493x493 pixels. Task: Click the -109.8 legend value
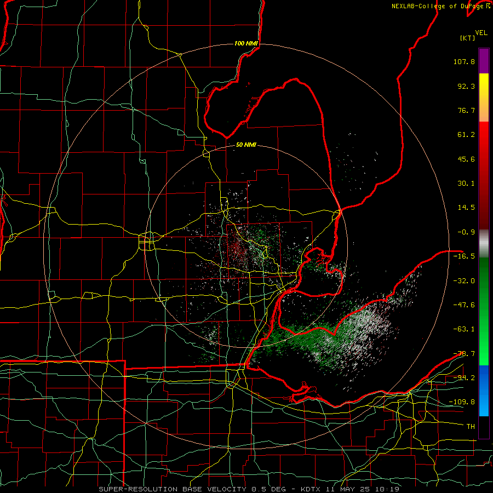click(x=462, y=402)
